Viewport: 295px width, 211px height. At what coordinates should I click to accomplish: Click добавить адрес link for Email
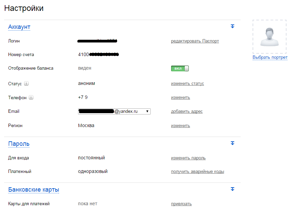(x=187, y=111)
